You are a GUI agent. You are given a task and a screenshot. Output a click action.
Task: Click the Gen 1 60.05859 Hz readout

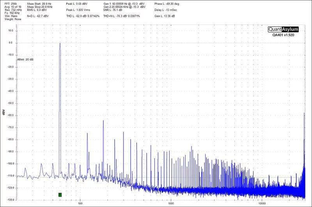coord(124,4)
